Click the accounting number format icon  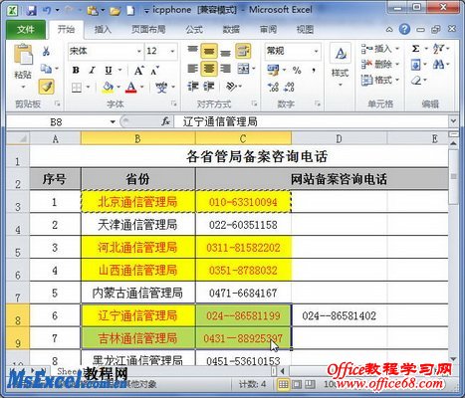pyautogui.click(x=273, y=71)
